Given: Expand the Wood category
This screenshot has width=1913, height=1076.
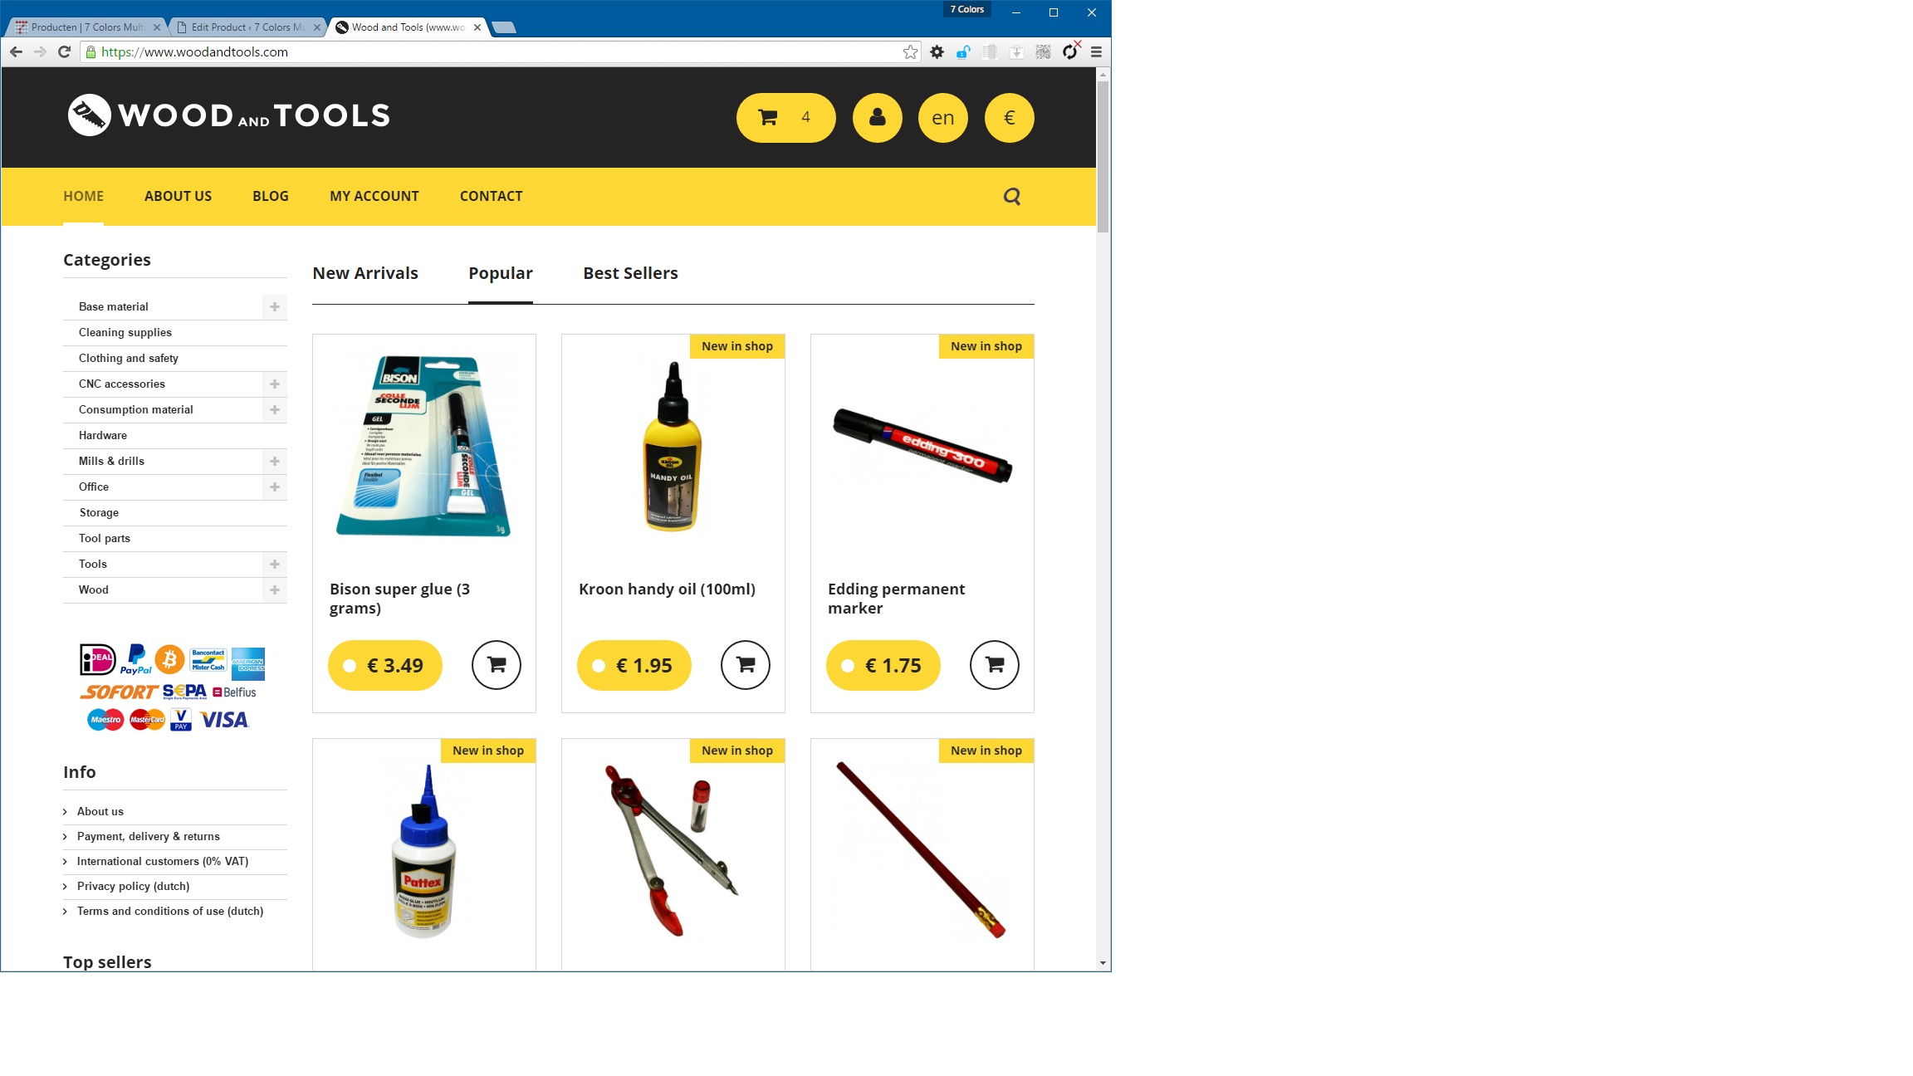Looking at the screenshot, I should click(x=274, y=590).
